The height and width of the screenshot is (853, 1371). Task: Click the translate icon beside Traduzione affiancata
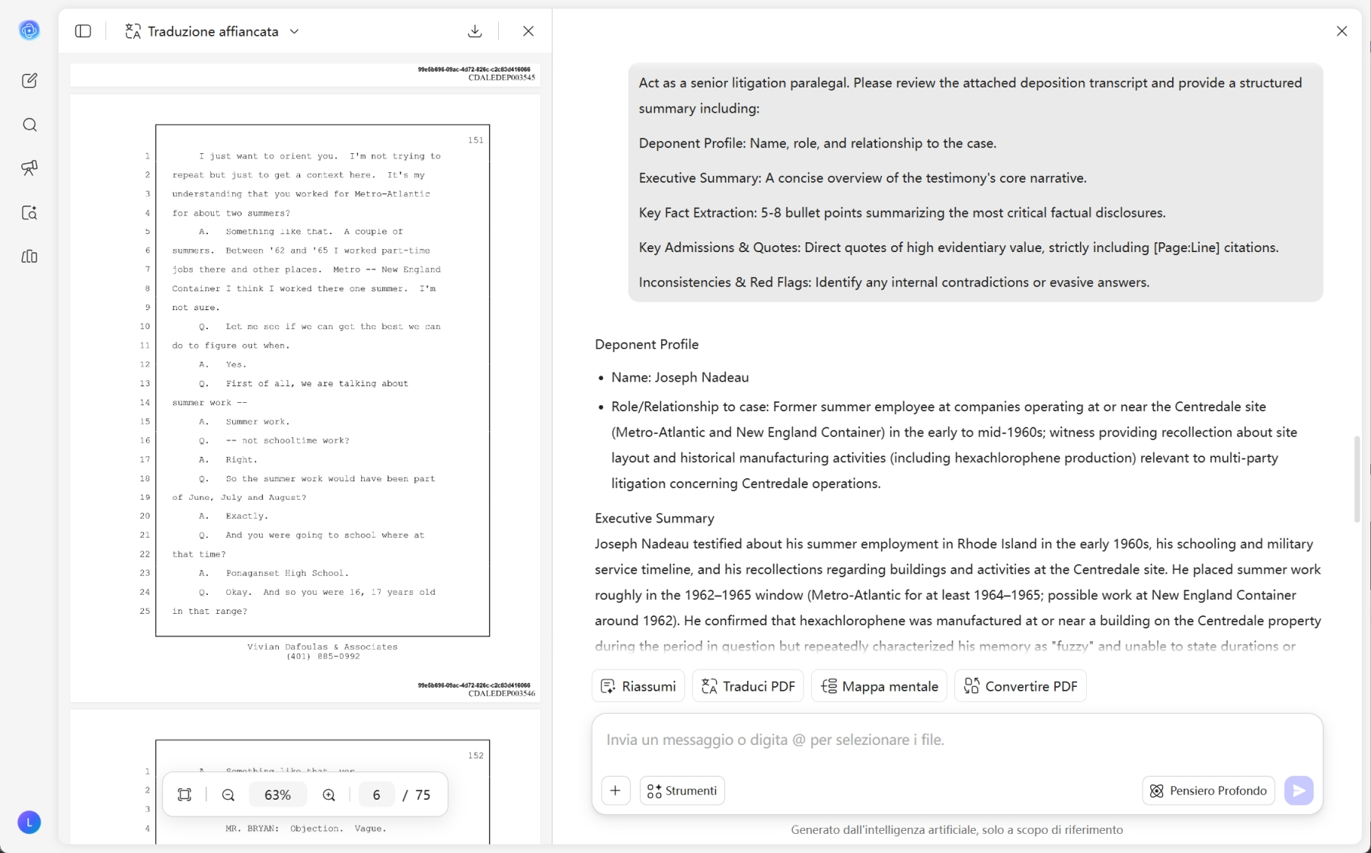(x=133, y=31)
